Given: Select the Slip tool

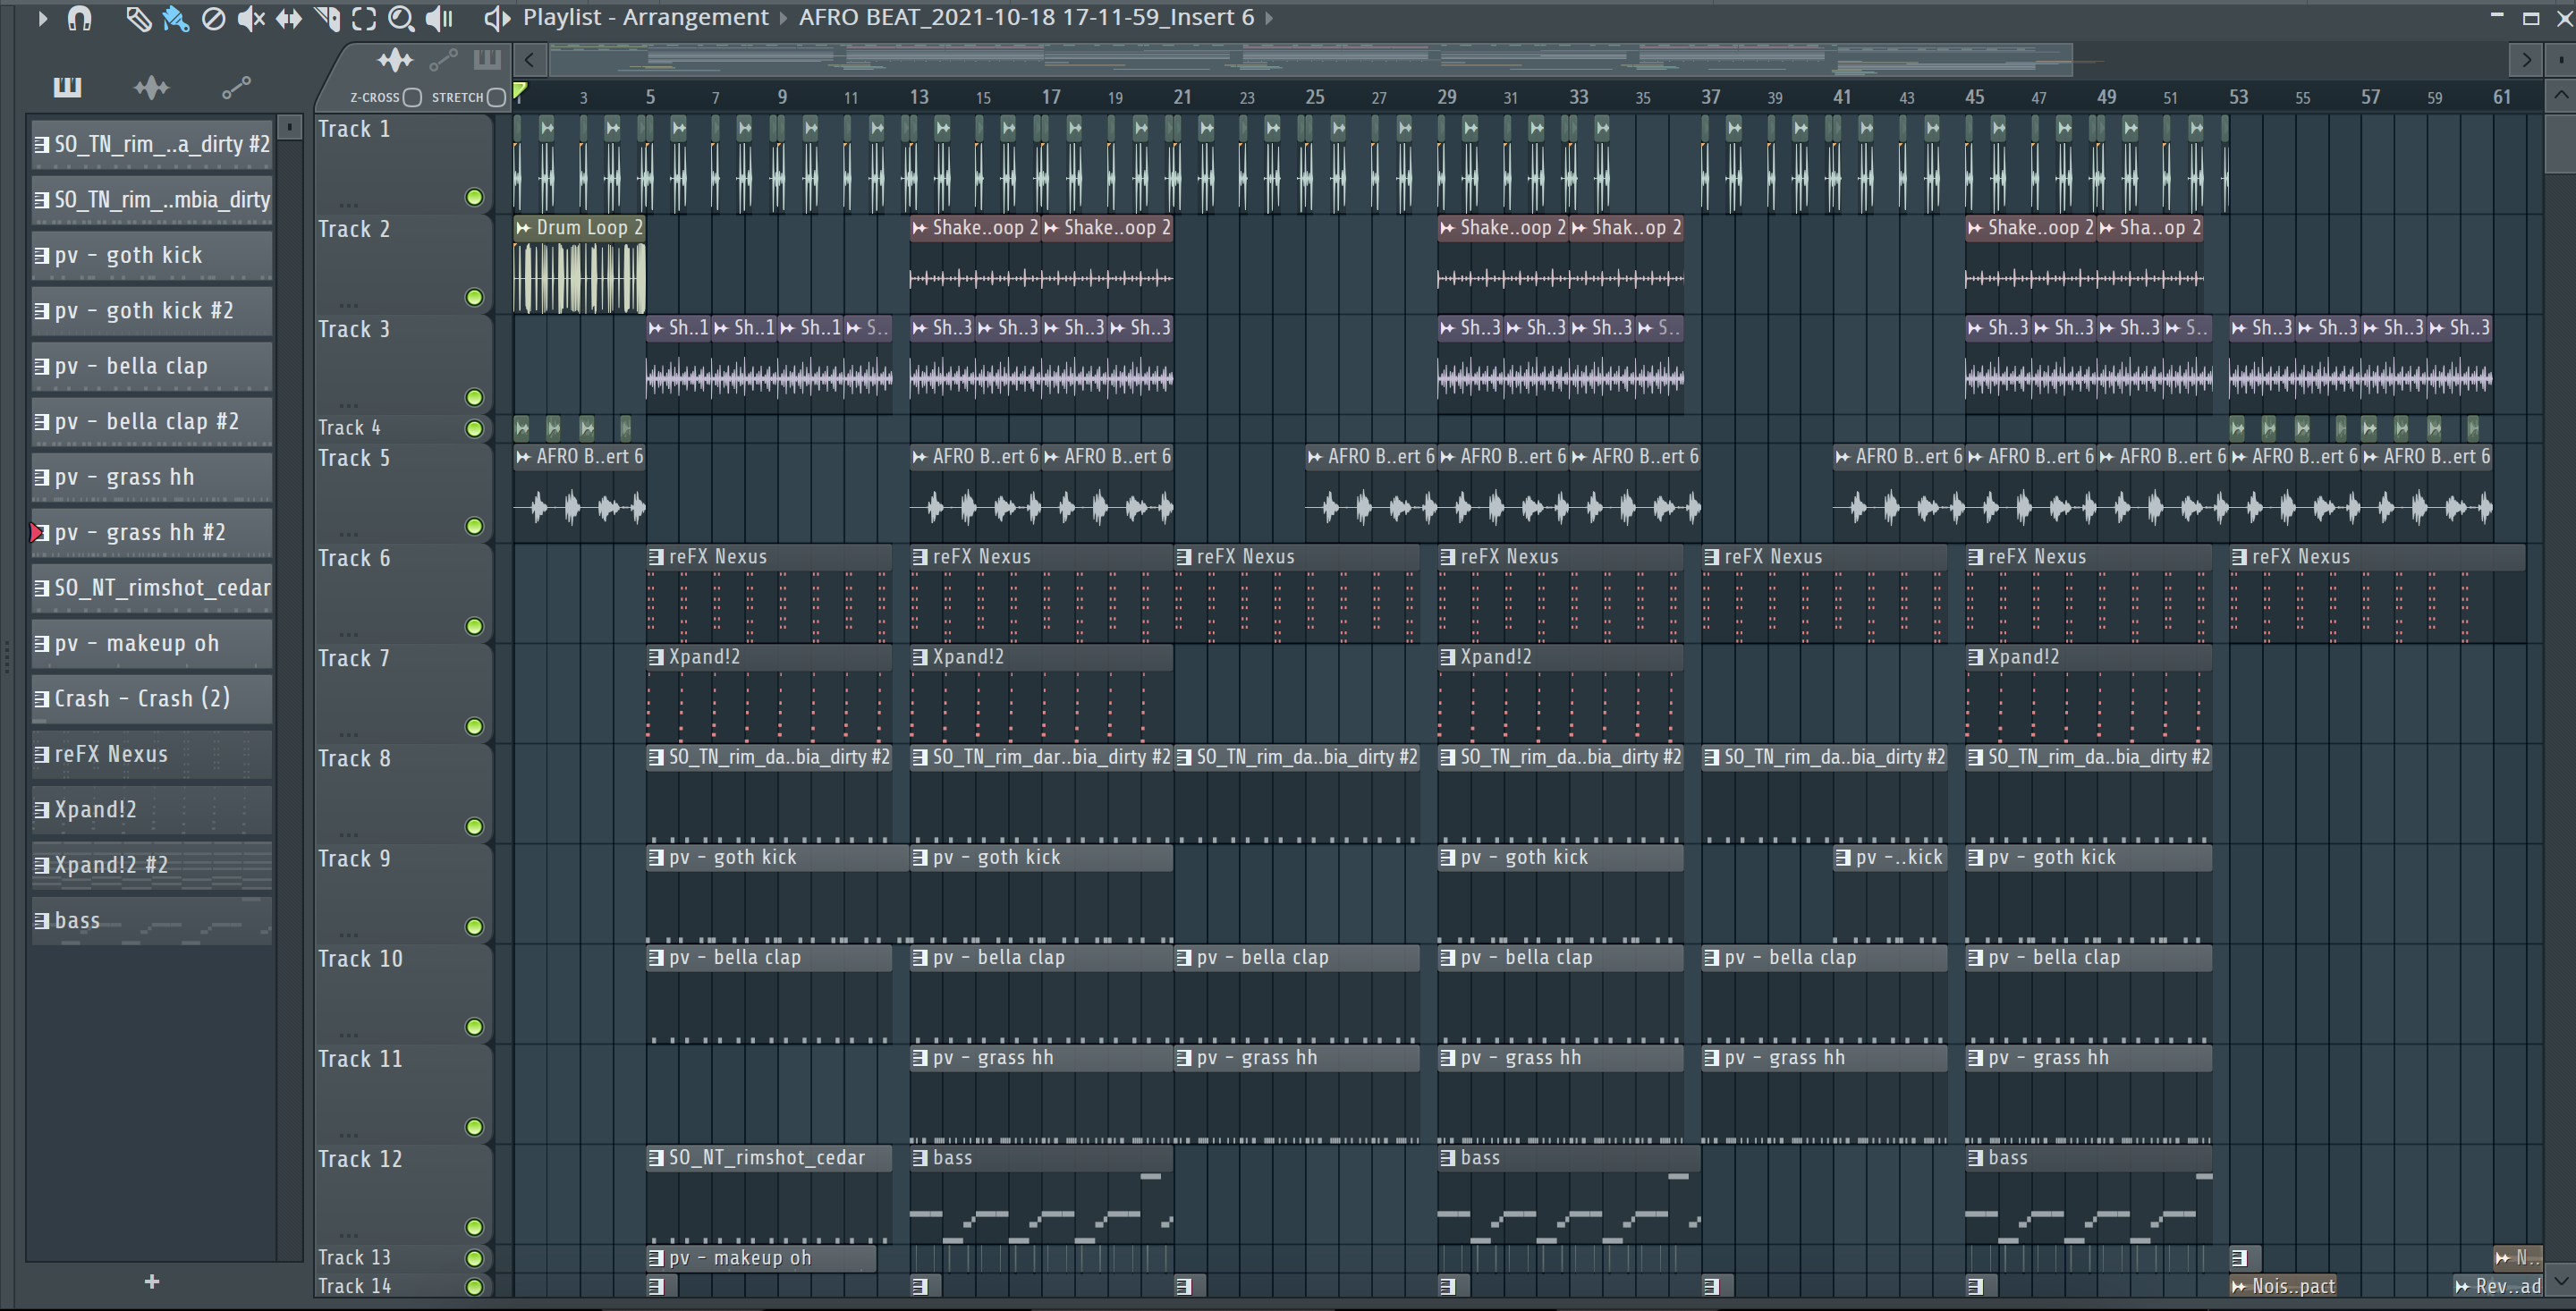Looking at the screenshot, I should pyautogui.click(x=289, y=17).
